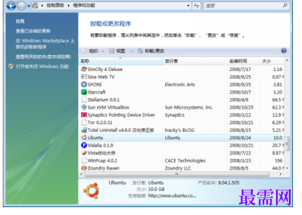Click the vertical scrollbar up arrow
302x215 pixels.
click(287, 60)
